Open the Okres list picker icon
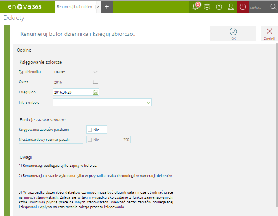The image size is (278, 216). pos(95,82)
